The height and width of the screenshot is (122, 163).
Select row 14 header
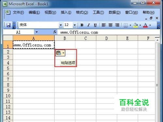point(8,118)
